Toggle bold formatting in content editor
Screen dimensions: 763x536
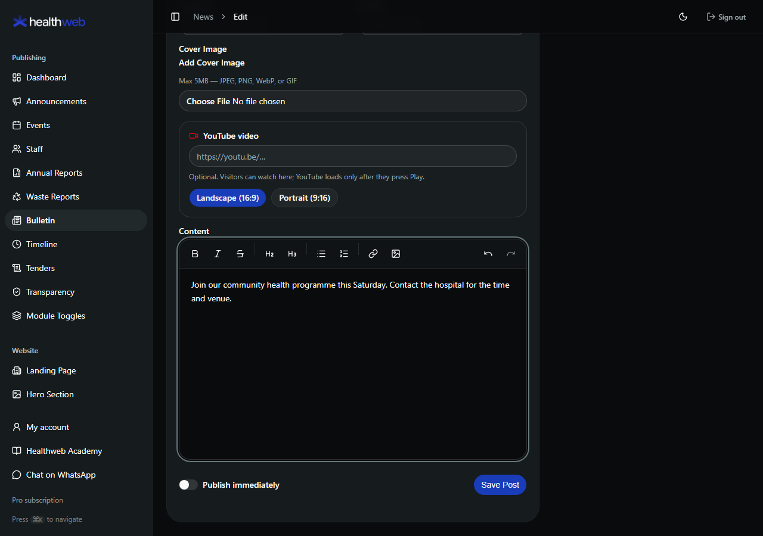(195, 254)
